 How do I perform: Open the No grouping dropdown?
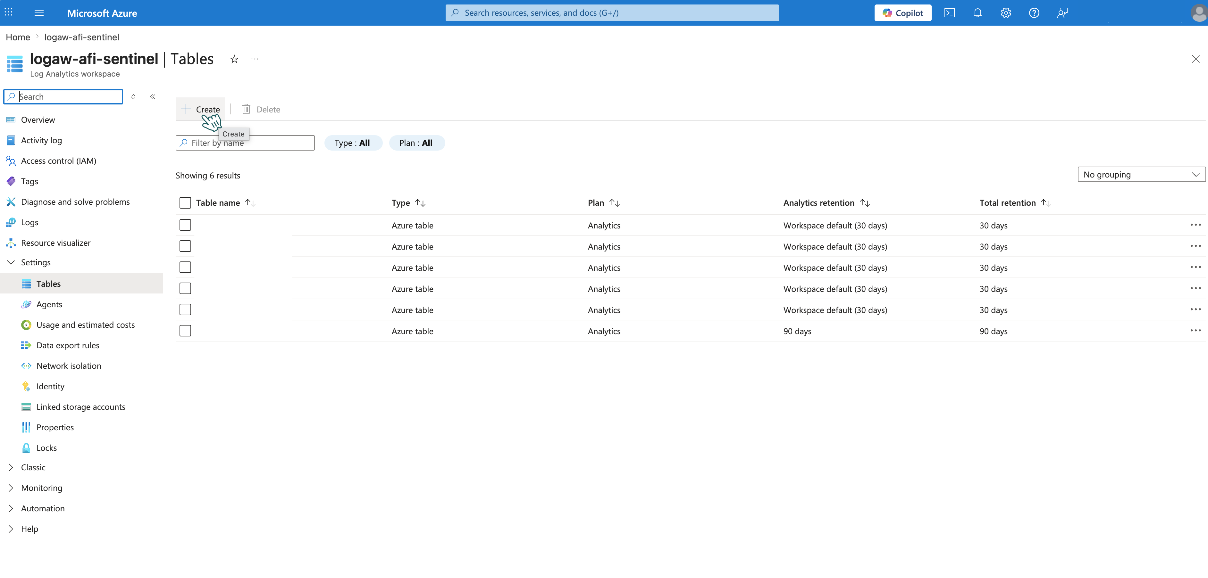point(1141,174)
